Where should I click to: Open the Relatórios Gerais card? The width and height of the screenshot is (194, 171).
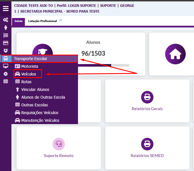[x=147, y=101]
